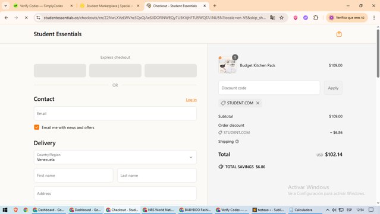Switch to Student Marketplace tab

coord(110,6)
